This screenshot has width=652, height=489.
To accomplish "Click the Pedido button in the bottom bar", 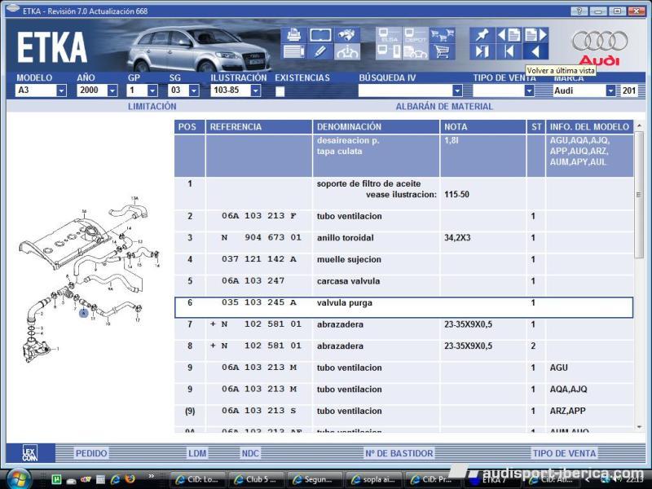I will 91,453.
